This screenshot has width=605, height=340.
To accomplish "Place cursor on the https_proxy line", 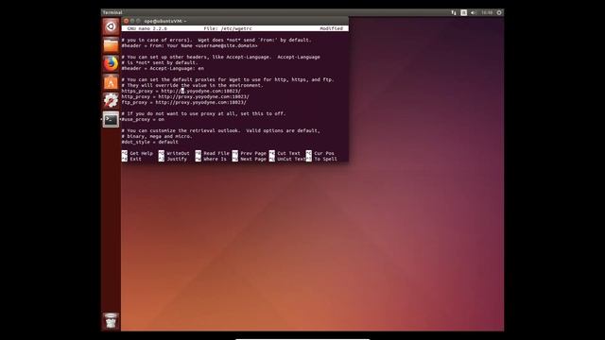I will point(181,91).
